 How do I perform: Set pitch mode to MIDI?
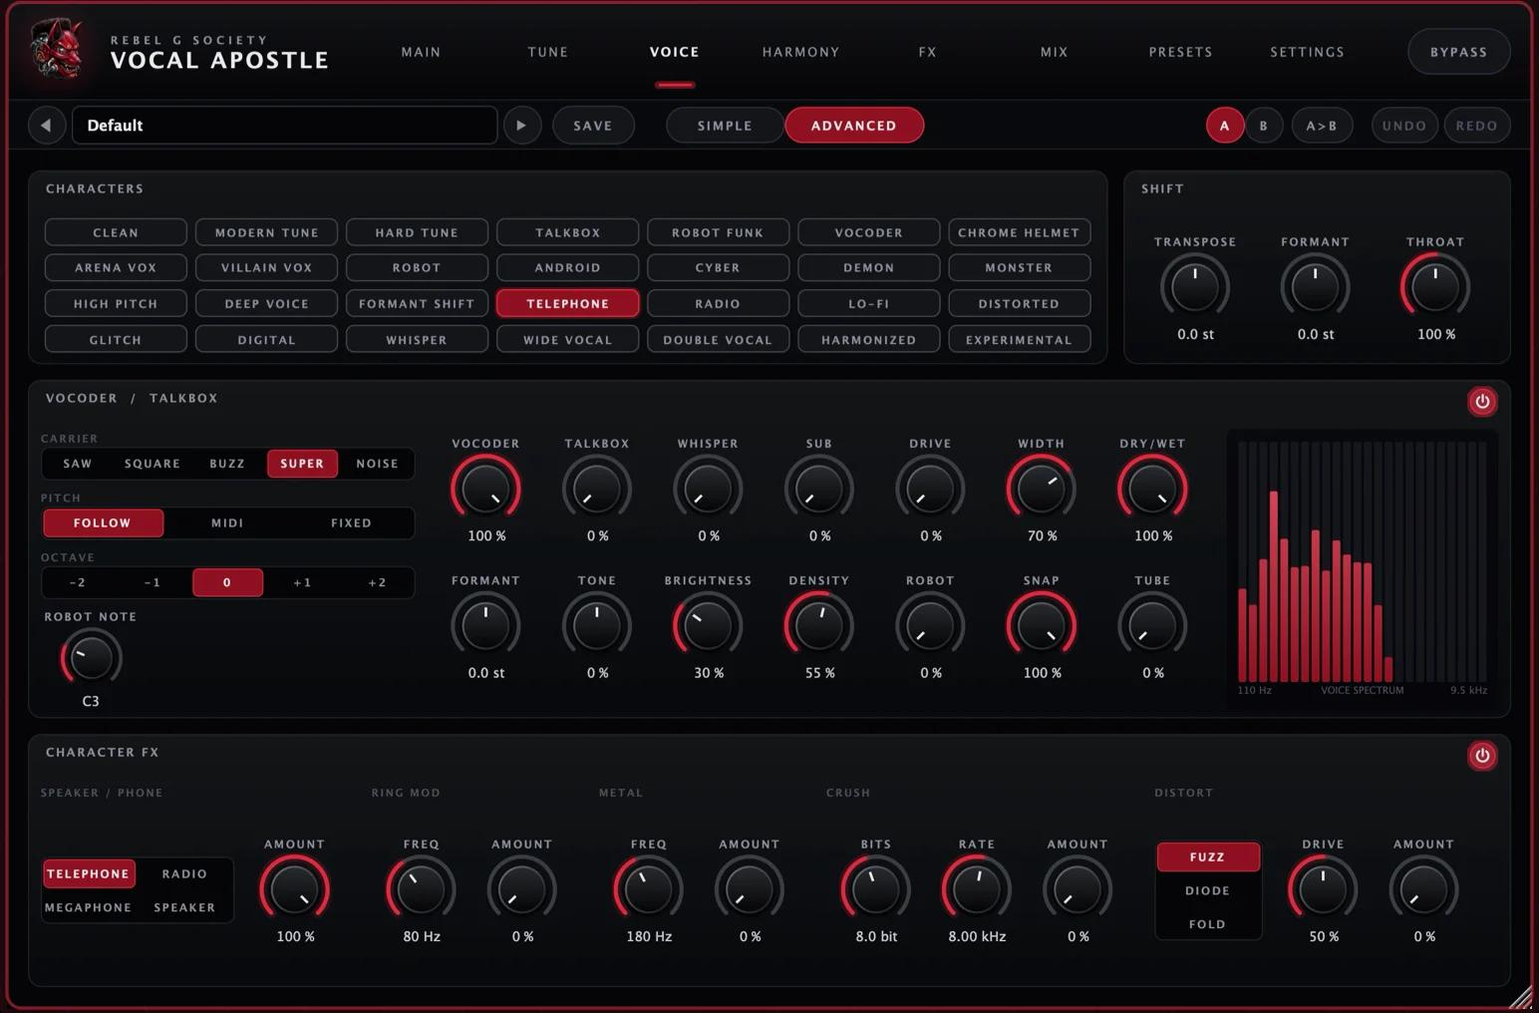(227, 522)
